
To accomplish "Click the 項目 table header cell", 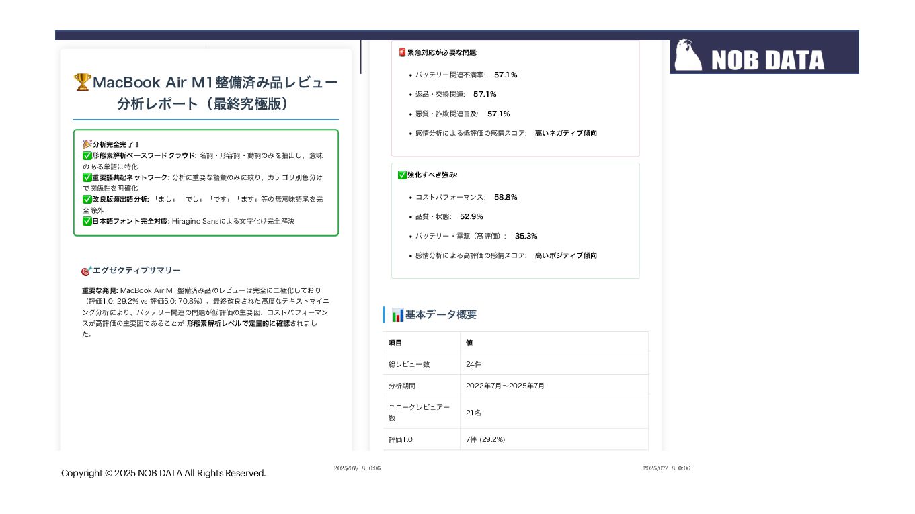I will click(422, 343).
